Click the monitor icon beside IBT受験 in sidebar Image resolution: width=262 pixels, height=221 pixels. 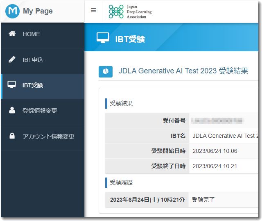pos(12,84)
